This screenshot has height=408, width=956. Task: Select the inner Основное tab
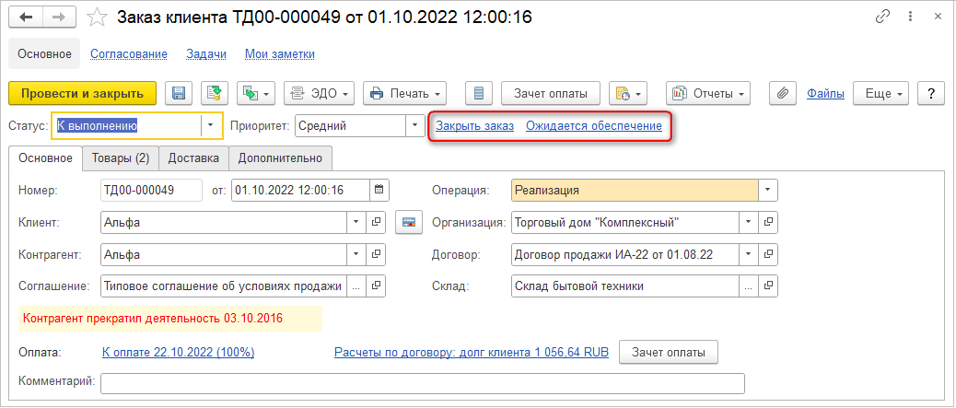click(x=45, y=158)
